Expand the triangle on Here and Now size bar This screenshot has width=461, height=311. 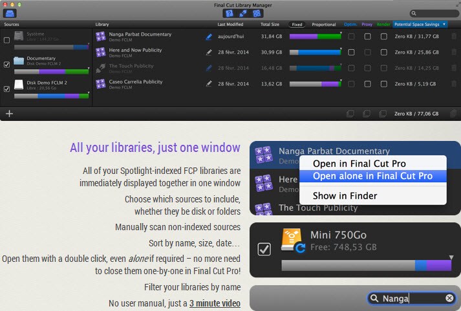tap(341, 48)
